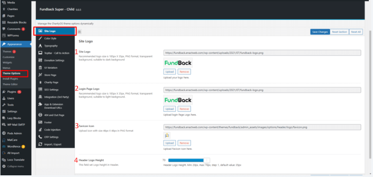Open the SEO Settings tab
Image resolution: width=373 pixels, height=177 pixels.
click(x=55, y=90)
